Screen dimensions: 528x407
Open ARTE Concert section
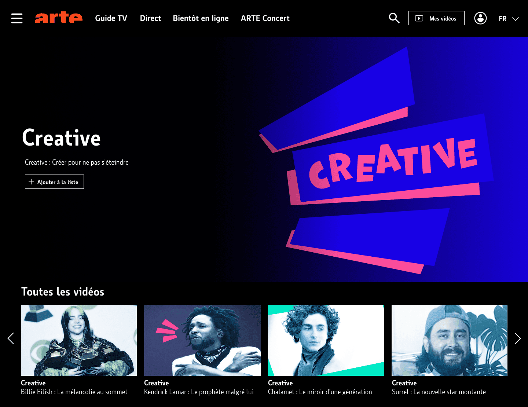coord(265,18)
